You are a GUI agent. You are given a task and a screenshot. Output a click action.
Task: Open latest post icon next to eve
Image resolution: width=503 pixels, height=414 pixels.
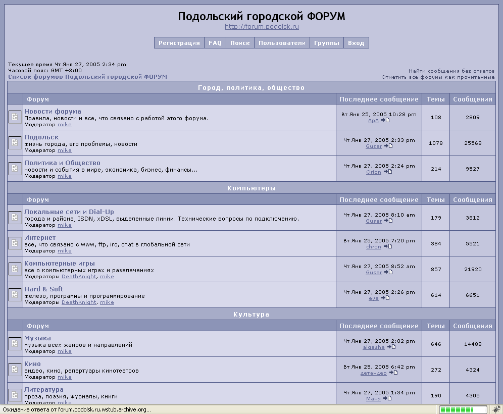385,298
